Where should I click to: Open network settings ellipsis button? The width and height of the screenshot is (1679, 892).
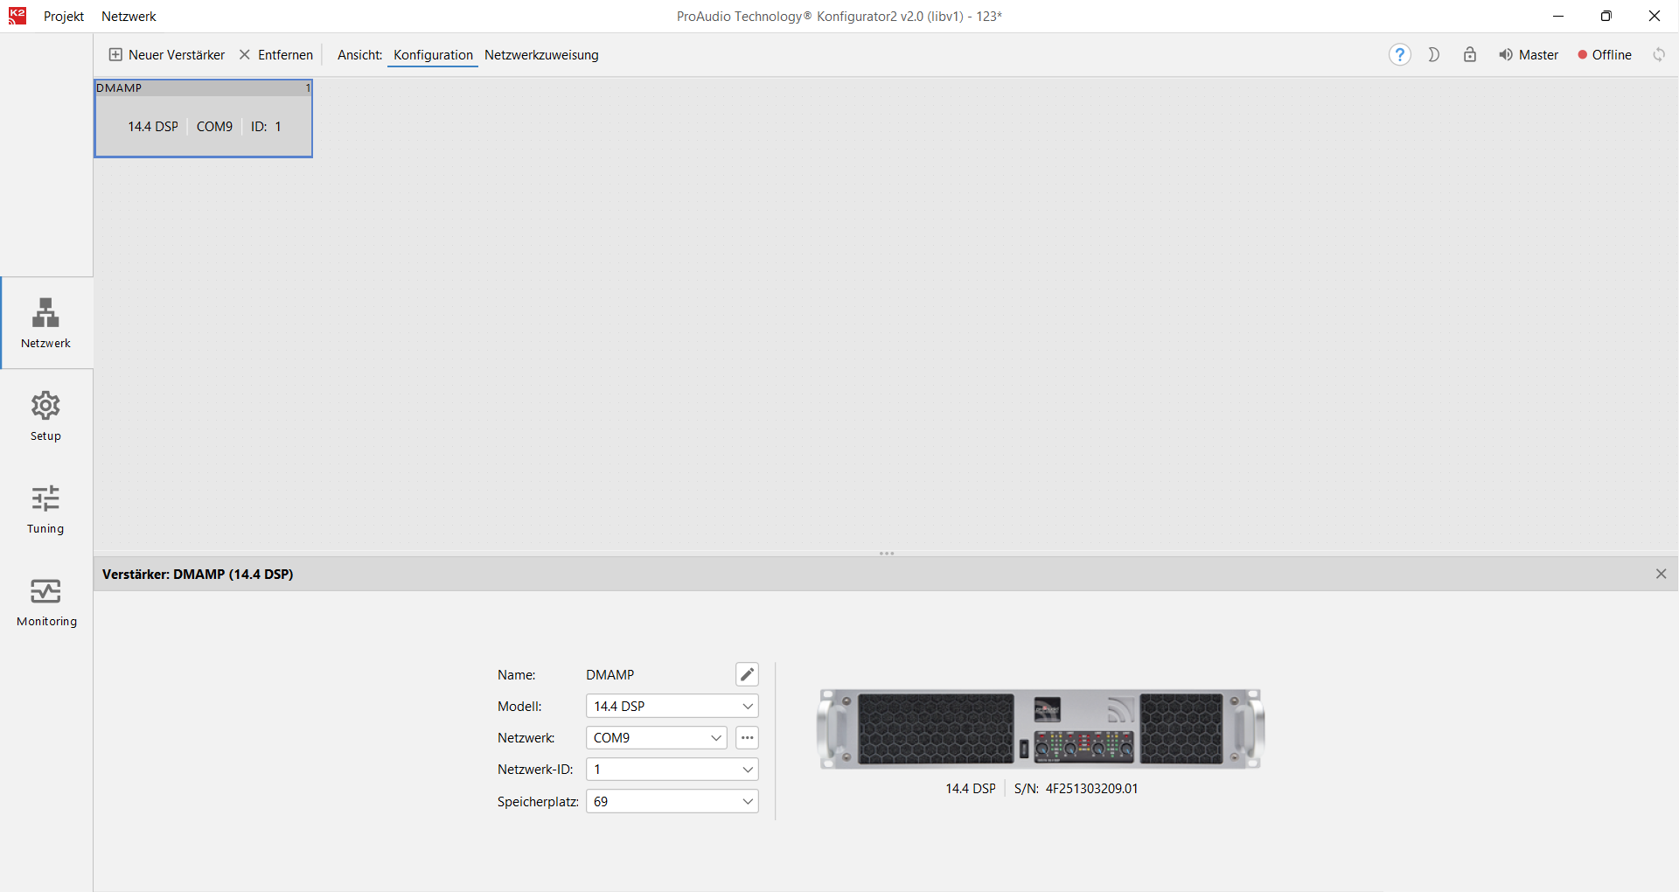point(747,738)
